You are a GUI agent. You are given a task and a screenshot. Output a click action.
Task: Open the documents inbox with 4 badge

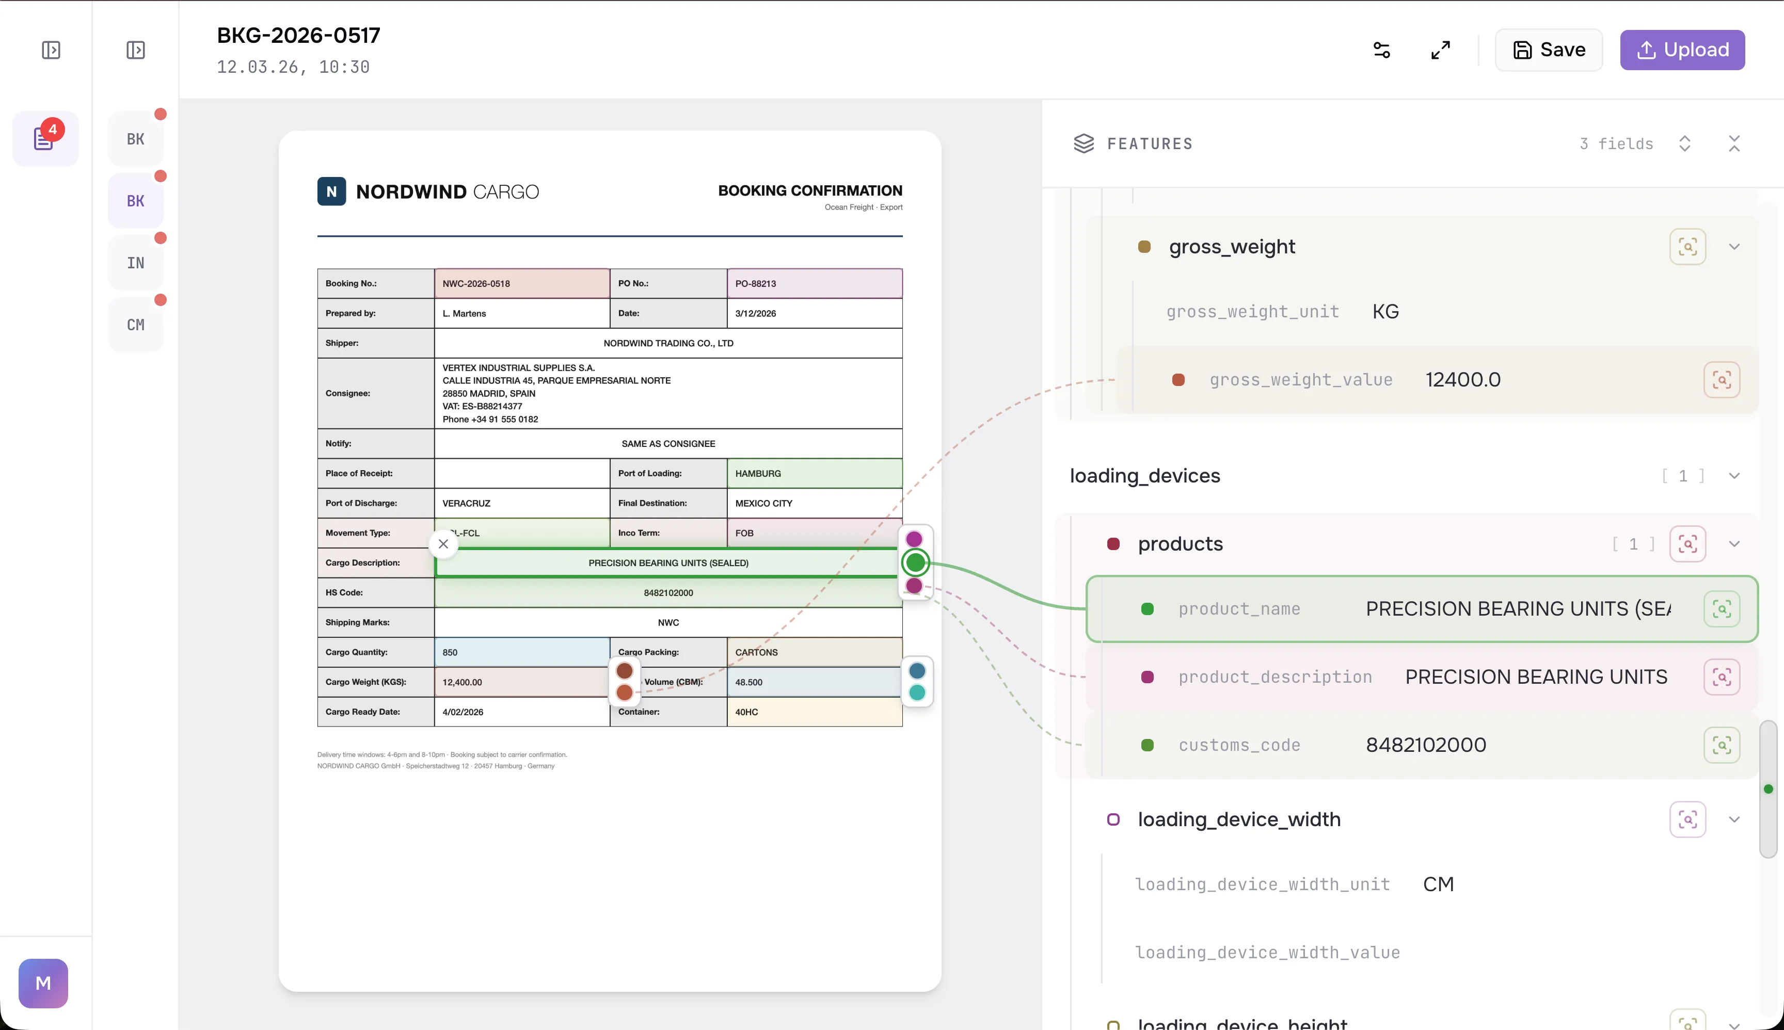(45, 139)
